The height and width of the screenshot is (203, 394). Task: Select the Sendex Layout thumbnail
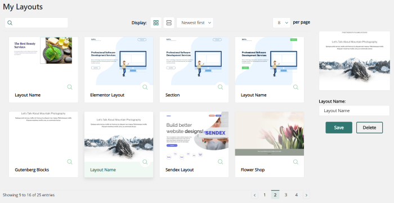pos(194,136)
